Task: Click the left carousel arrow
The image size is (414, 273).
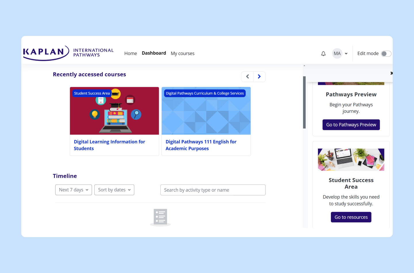Action: coord(248,76)
